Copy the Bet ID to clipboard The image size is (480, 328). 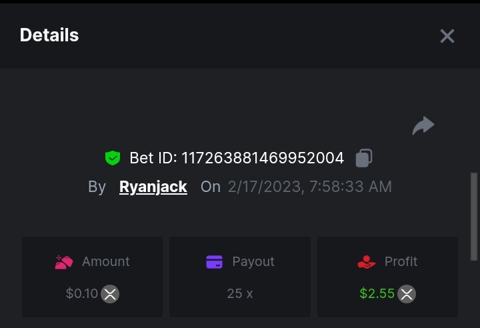pos(364,158)
